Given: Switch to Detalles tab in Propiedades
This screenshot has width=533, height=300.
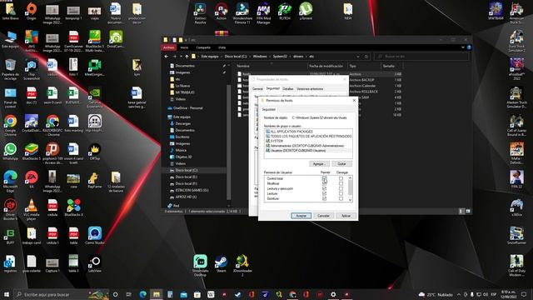Looking at the screenshot, I should pos(288,89).
